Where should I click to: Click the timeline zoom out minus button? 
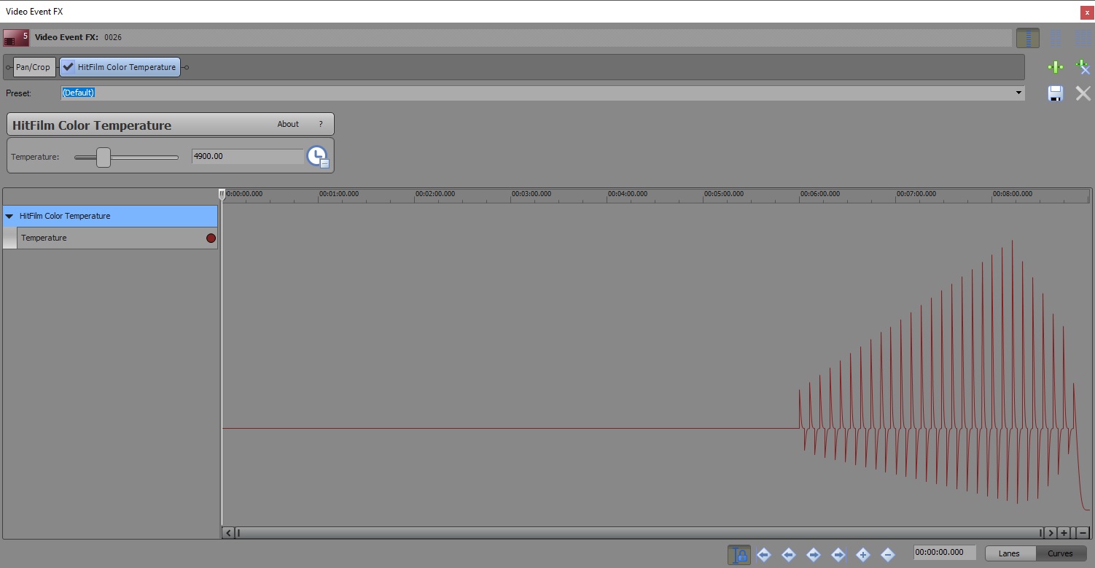[1083, 533]
